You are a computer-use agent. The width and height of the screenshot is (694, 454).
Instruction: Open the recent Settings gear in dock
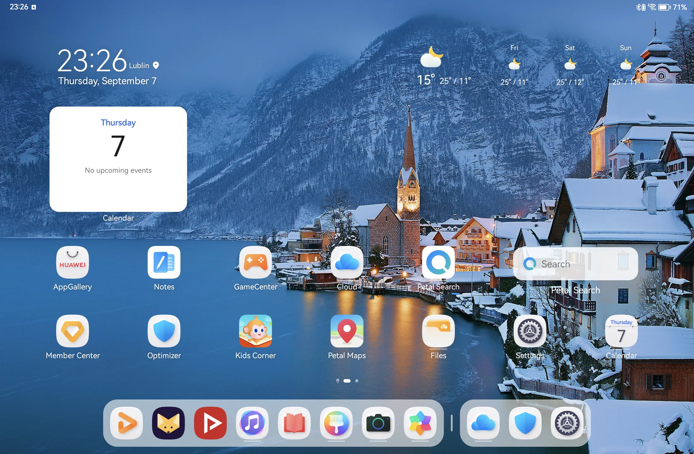pyautogui.click(x=567, y=423)
